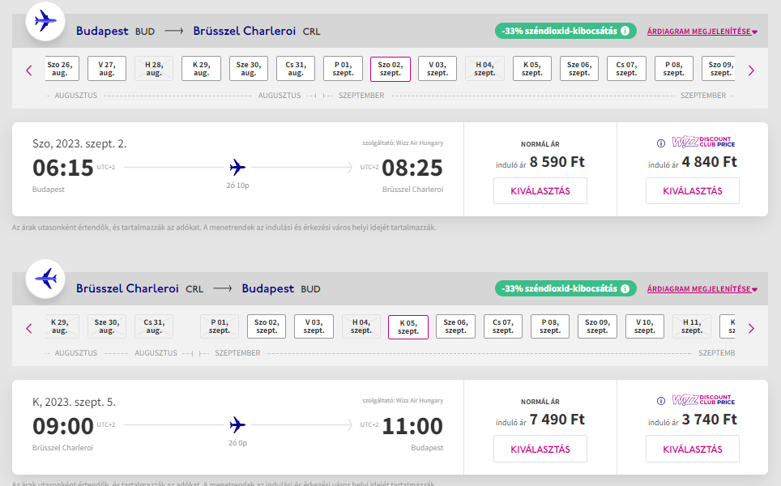Expand return 'Árdiagram megjelenítése' price chart

(702, 289)
